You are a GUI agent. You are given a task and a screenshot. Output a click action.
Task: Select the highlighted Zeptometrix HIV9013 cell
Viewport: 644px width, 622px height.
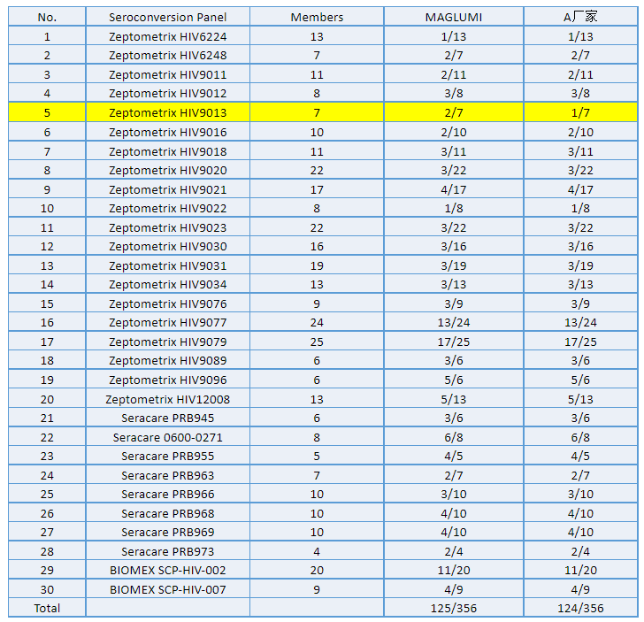point(167,112)
